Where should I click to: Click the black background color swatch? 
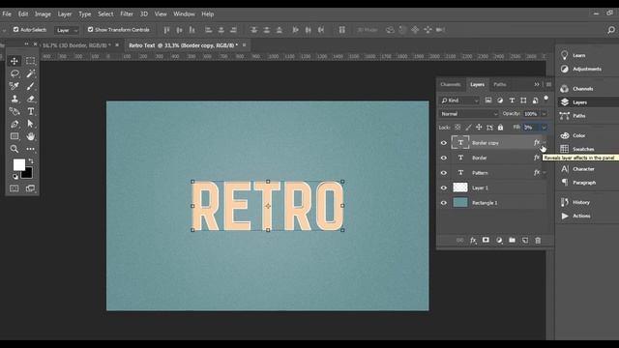tap(28, 174)
